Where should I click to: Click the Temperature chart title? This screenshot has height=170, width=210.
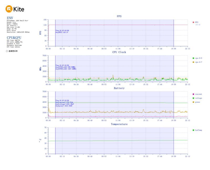pyautogui.click(x=119, y=124)
